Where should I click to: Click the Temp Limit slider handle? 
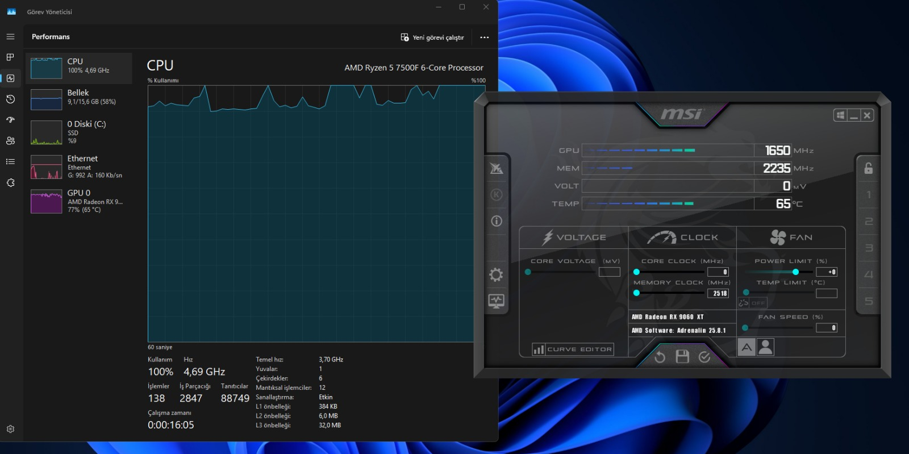tap(746, 293)
